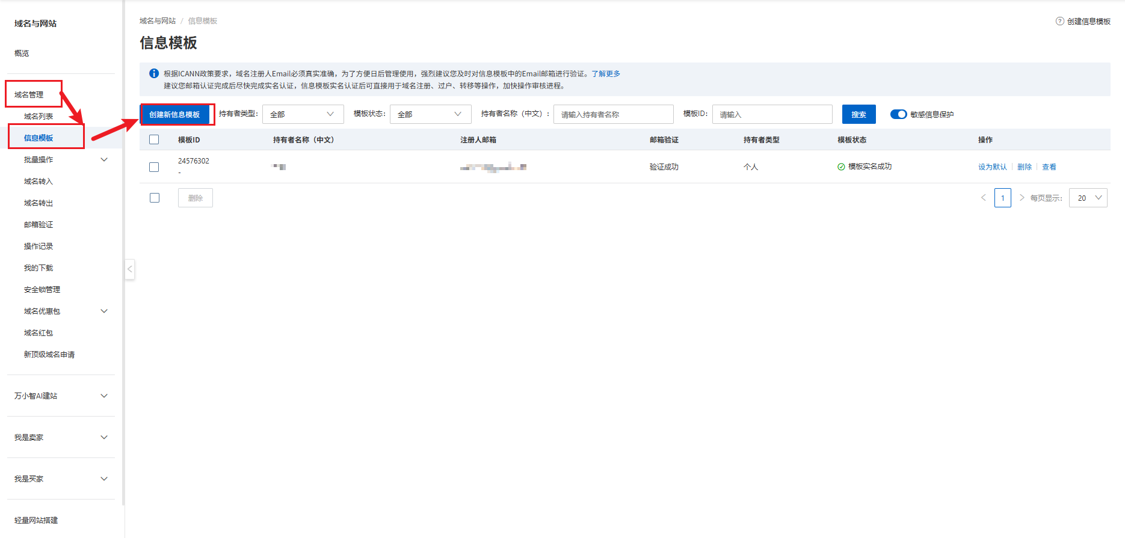
Task: Click the 搜索 button
Action: tap(858, 114)
